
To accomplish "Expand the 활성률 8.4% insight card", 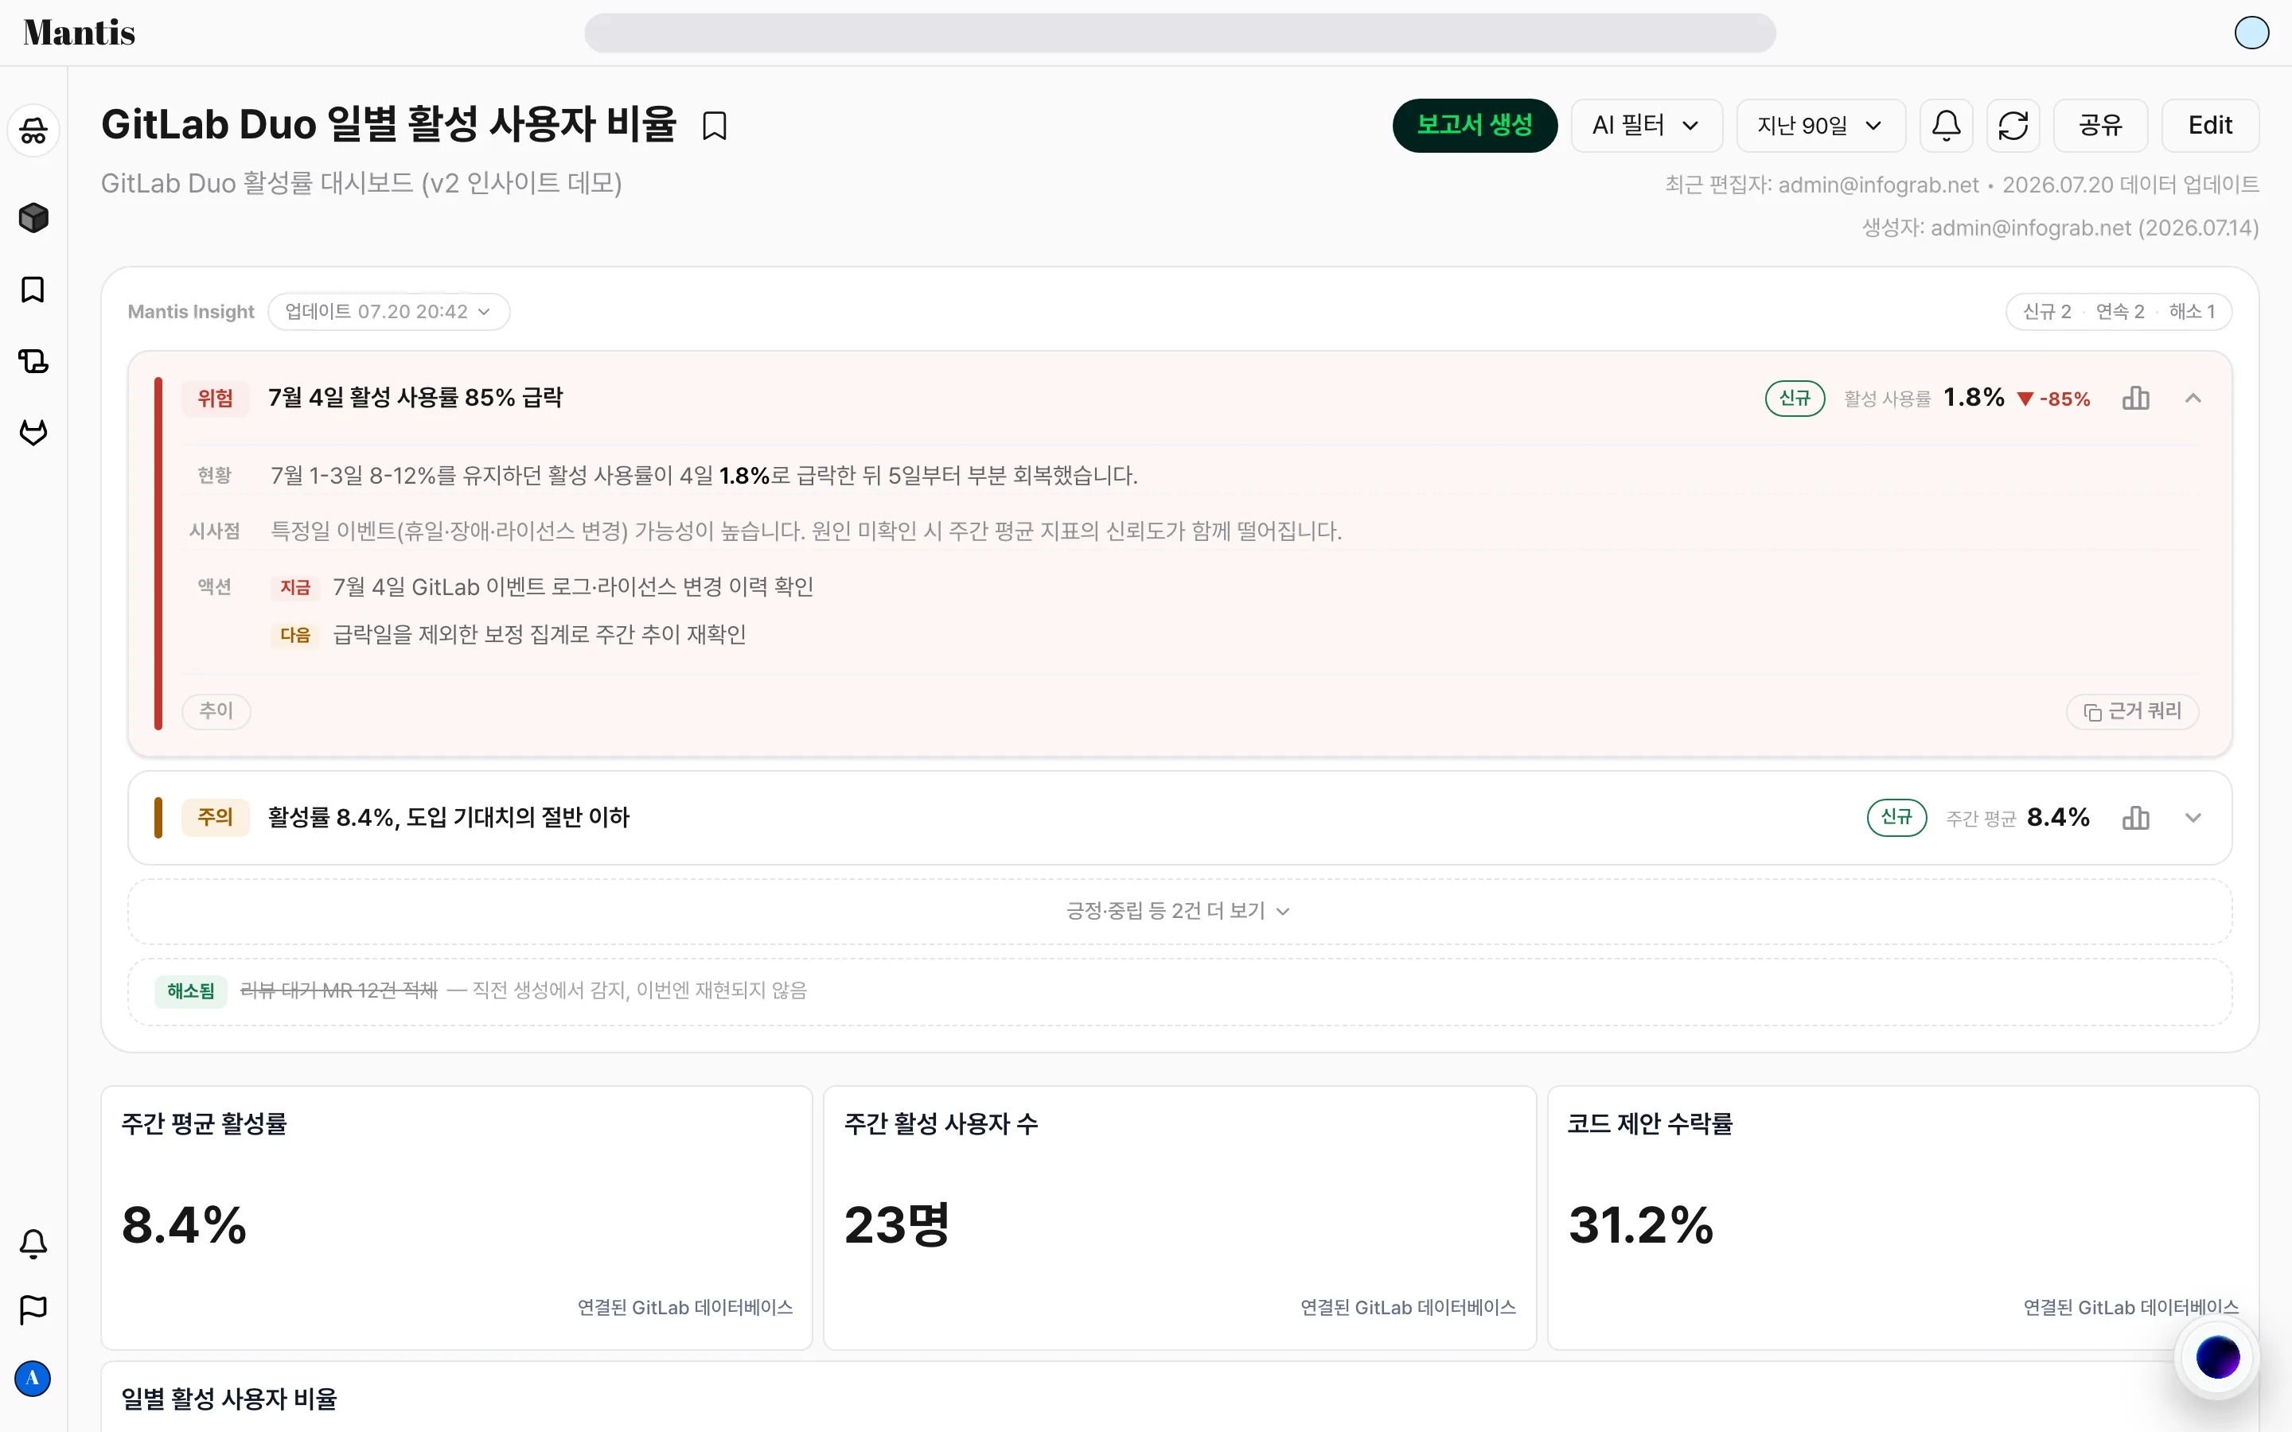I will [2193, 817].
